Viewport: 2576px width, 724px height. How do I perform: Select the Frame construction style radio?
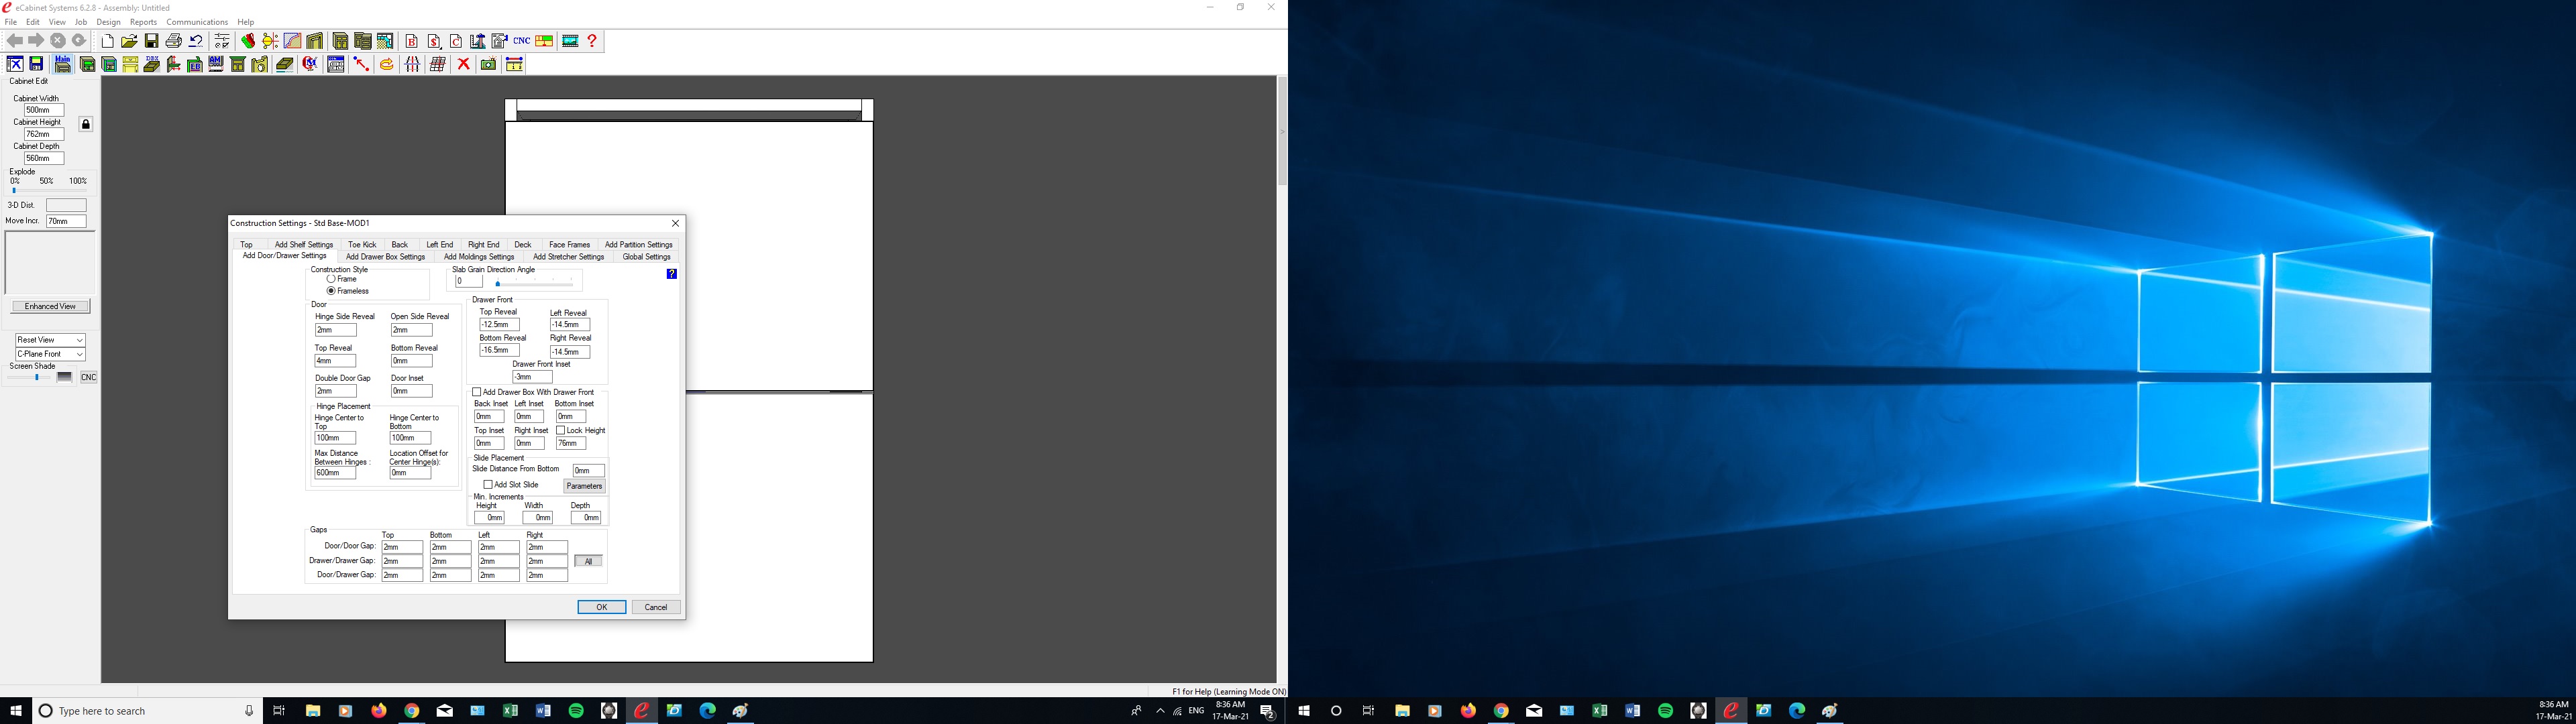(x=331, y=279)
